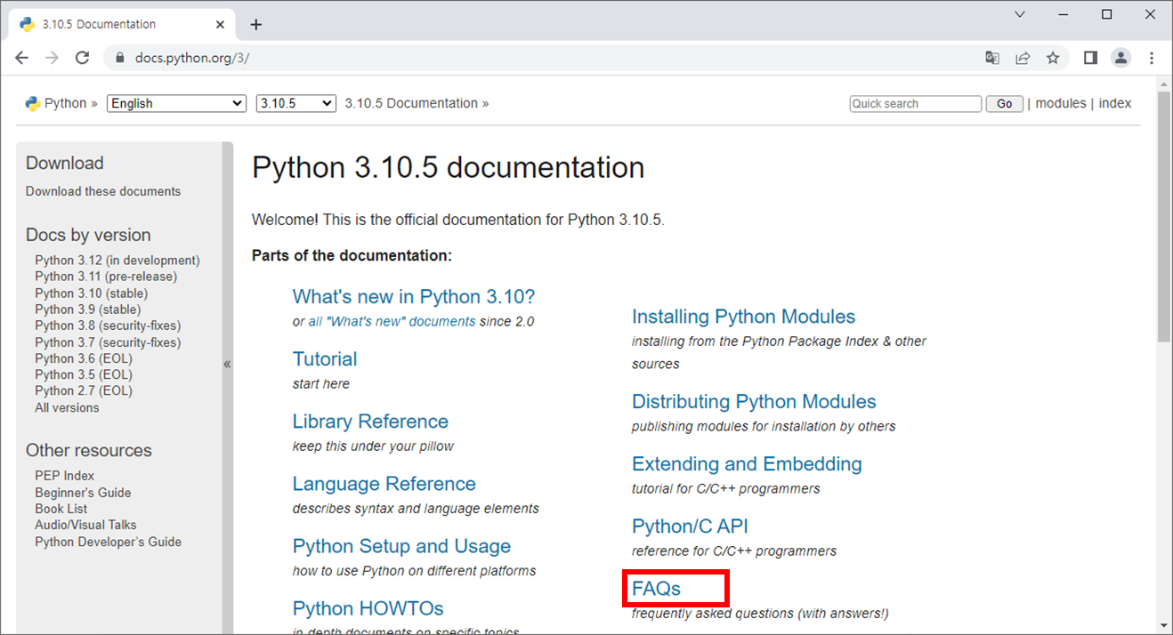This screenshot has height=635, width=1173.
Task: Open the 3.10.5 version dropdown
Action: tap(295, 103)
